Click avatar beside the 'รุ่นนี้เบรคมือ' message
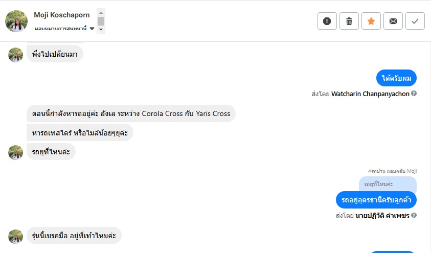431x254 pixels. pos(16,236)
